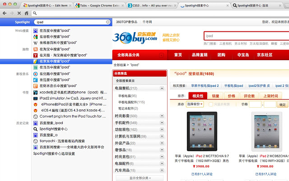Open the 平板电脑配件(115) subcategory link
Image resolution: width=289 pixels, height=181 pixels.
131,102
